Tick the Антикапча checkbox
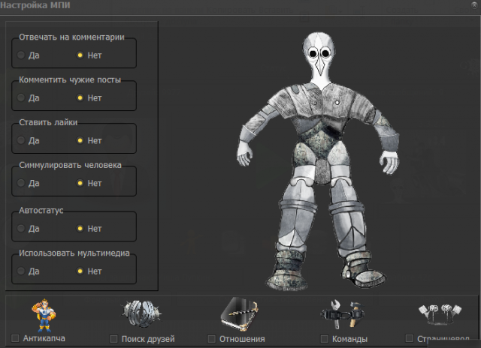Screen dimensions: 481x348 coord(15,338)
